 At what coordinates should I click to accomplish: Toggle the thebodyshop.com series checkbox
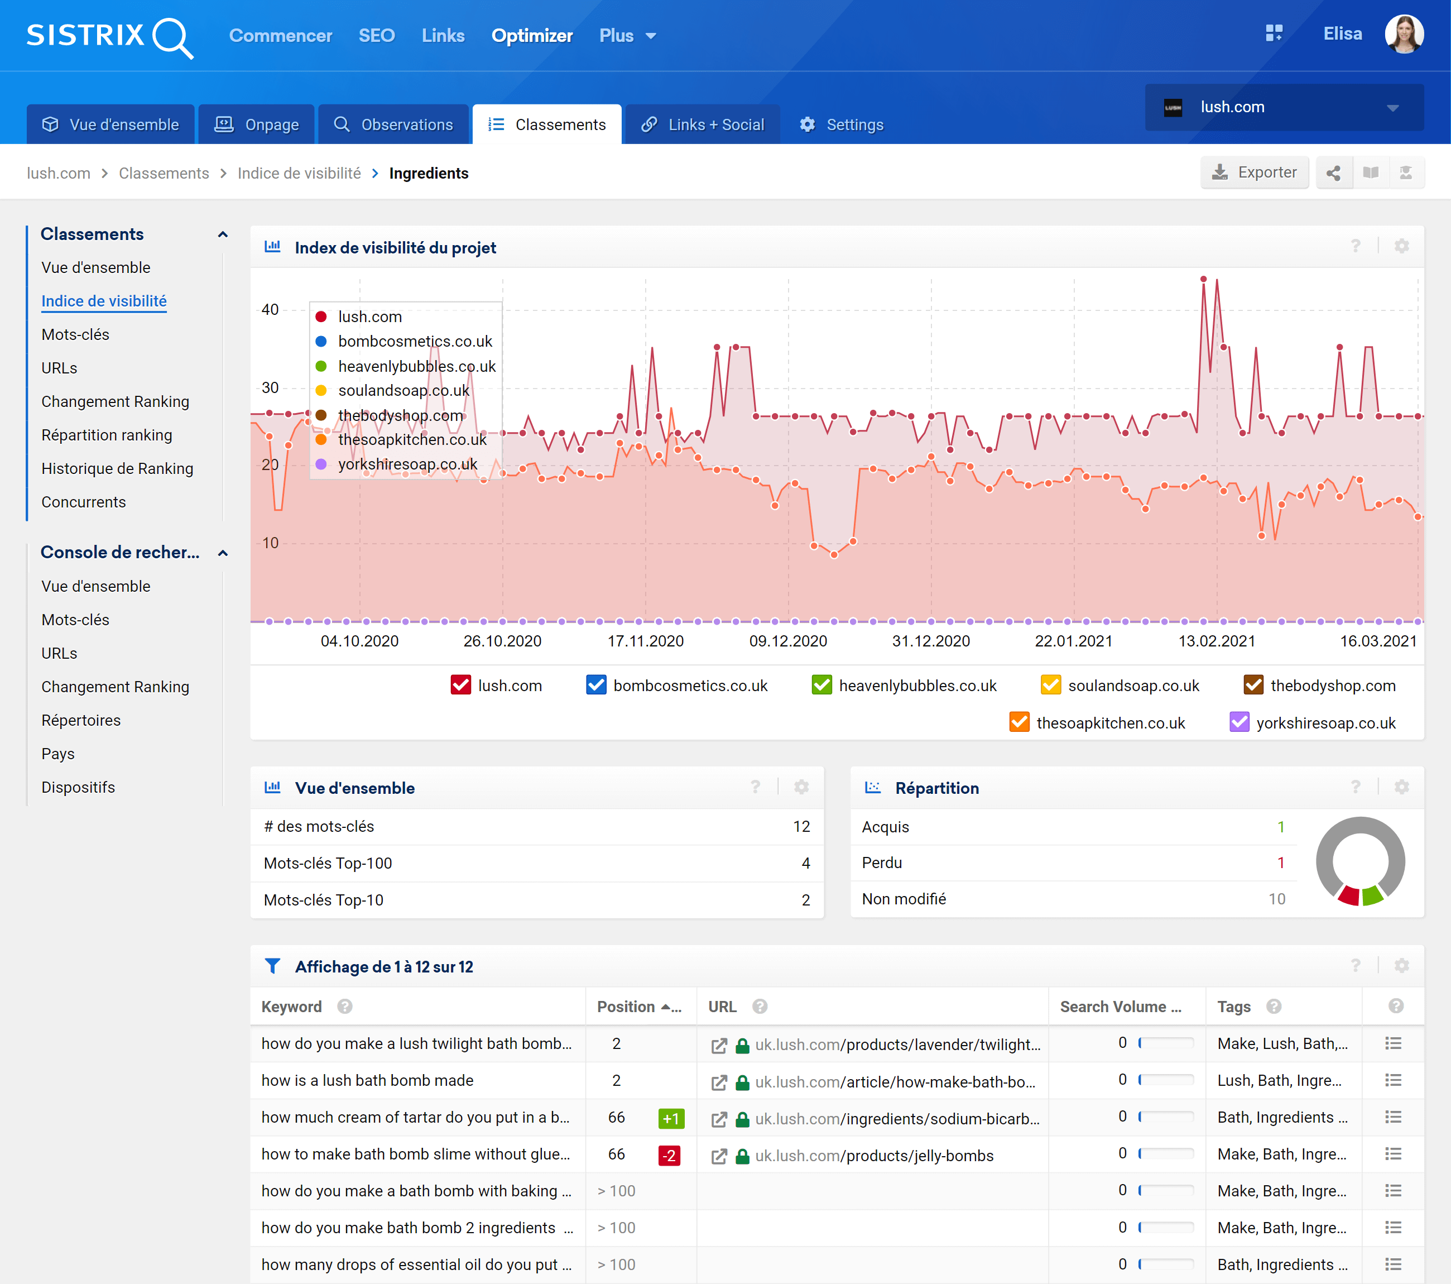pos(1253,684)
